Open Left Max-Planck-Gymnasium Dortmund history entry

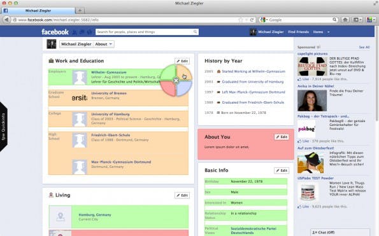254,92
